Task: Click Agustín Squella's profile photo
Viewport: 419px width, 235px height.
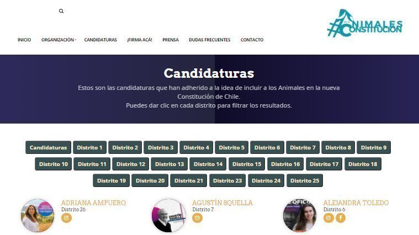Action: (x=168, y=216)
